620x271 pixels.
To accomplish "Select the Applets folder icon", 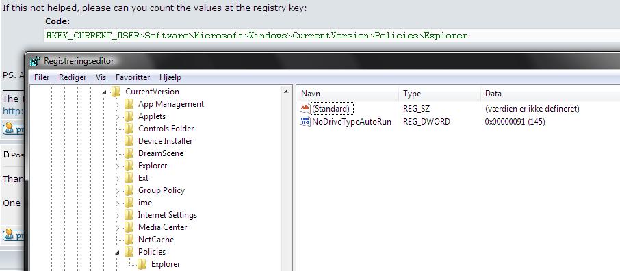I will tap(129, 117).
